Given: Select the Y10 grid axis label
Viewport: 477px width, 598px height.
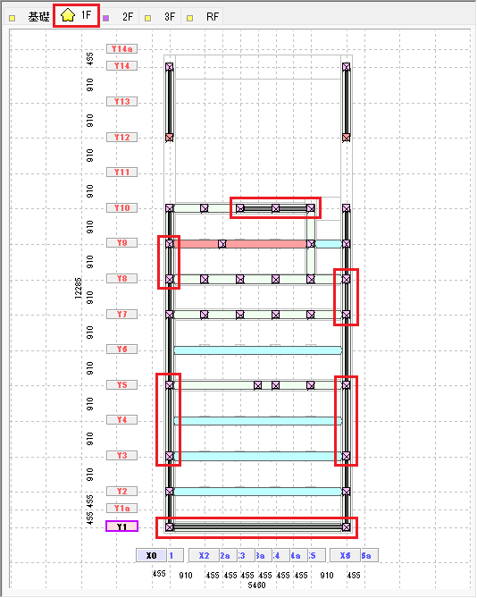Looking at the screenshot, I should [121, 208].
